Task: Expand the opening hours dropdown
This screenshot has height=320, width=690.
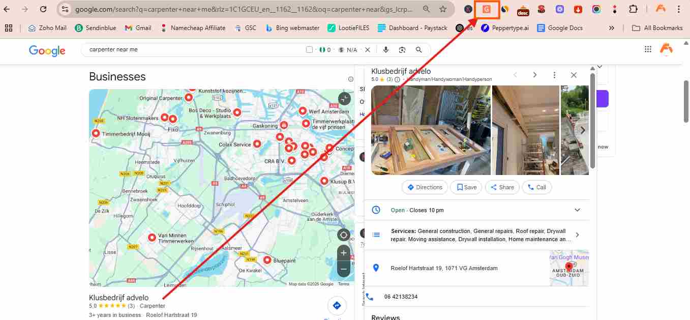Action: tap(577, 210)
